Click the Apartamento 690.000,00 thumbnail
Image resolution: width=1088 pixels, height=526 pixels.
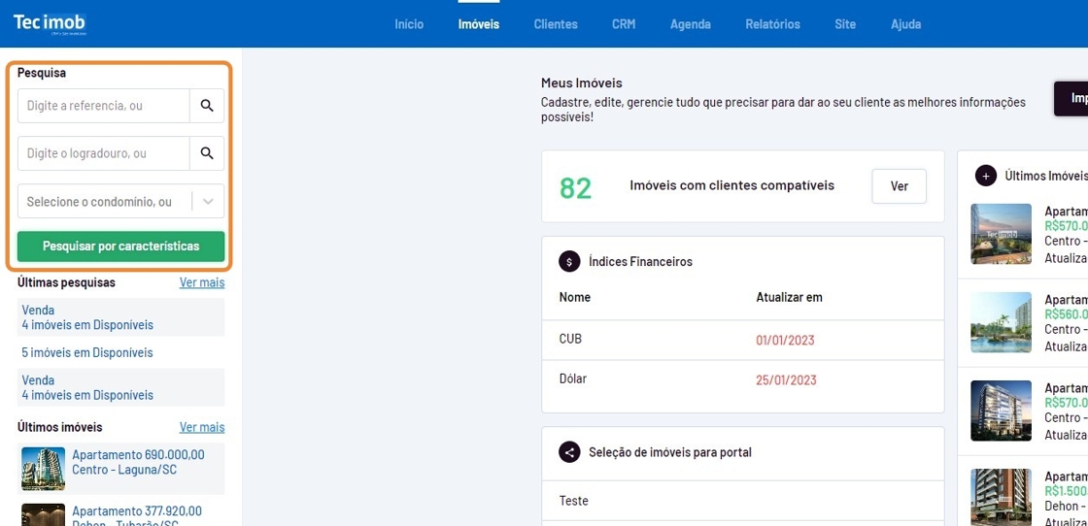(43, 469)
